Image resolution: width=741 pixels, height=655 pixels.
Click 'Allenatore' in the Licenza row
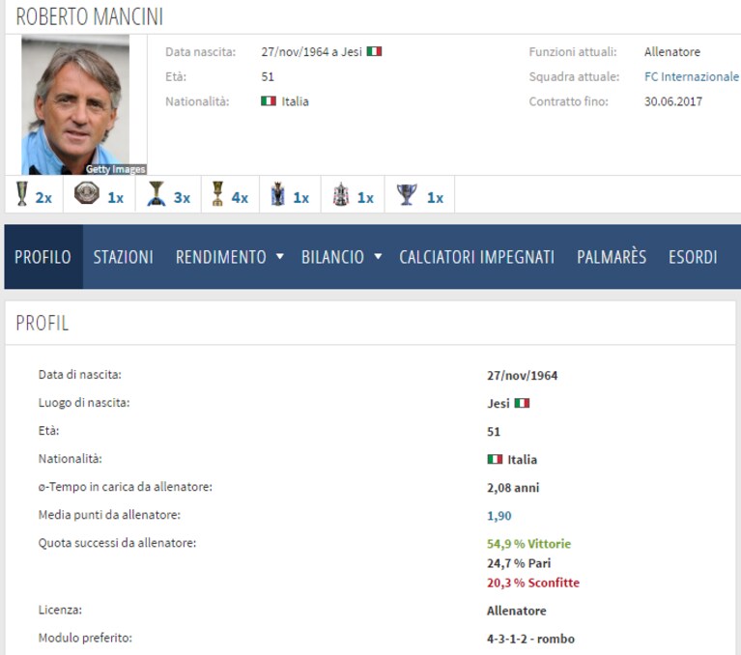click(517, 611)
